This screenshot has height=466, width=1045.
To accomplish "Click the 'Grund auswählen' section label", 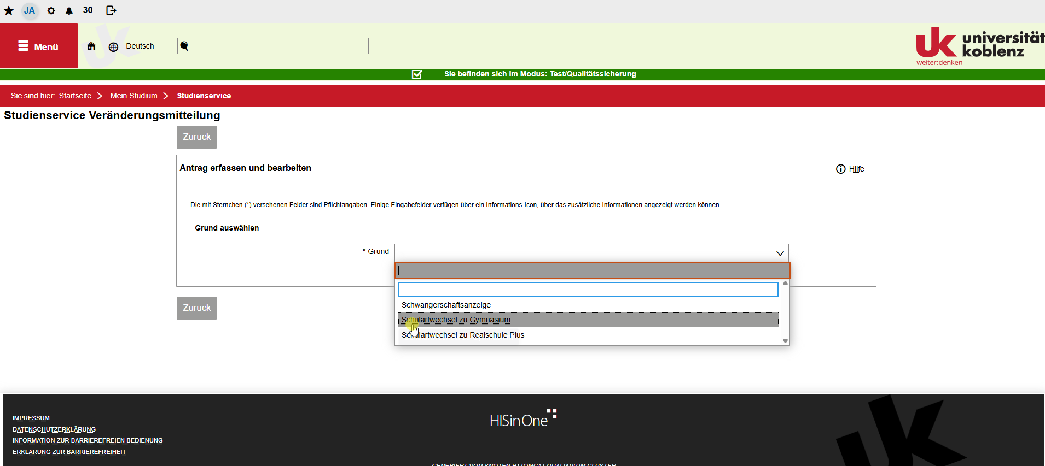I will coord(227,228).
